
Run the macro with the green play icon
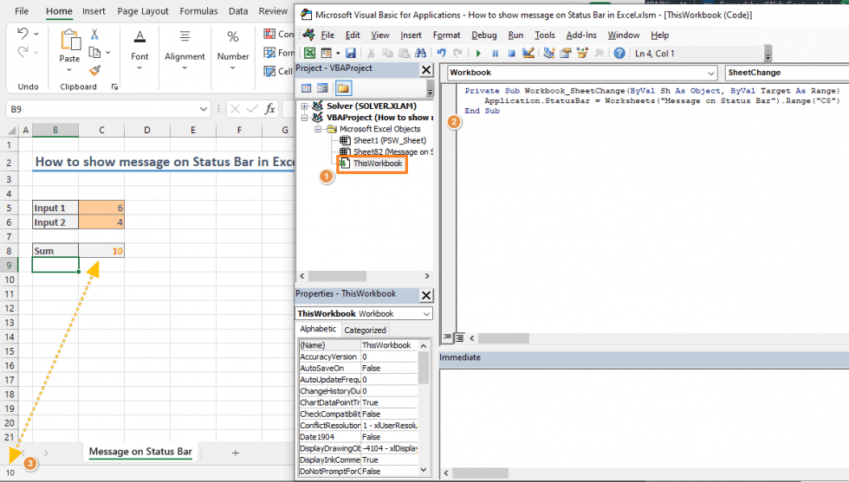point(478,53)
